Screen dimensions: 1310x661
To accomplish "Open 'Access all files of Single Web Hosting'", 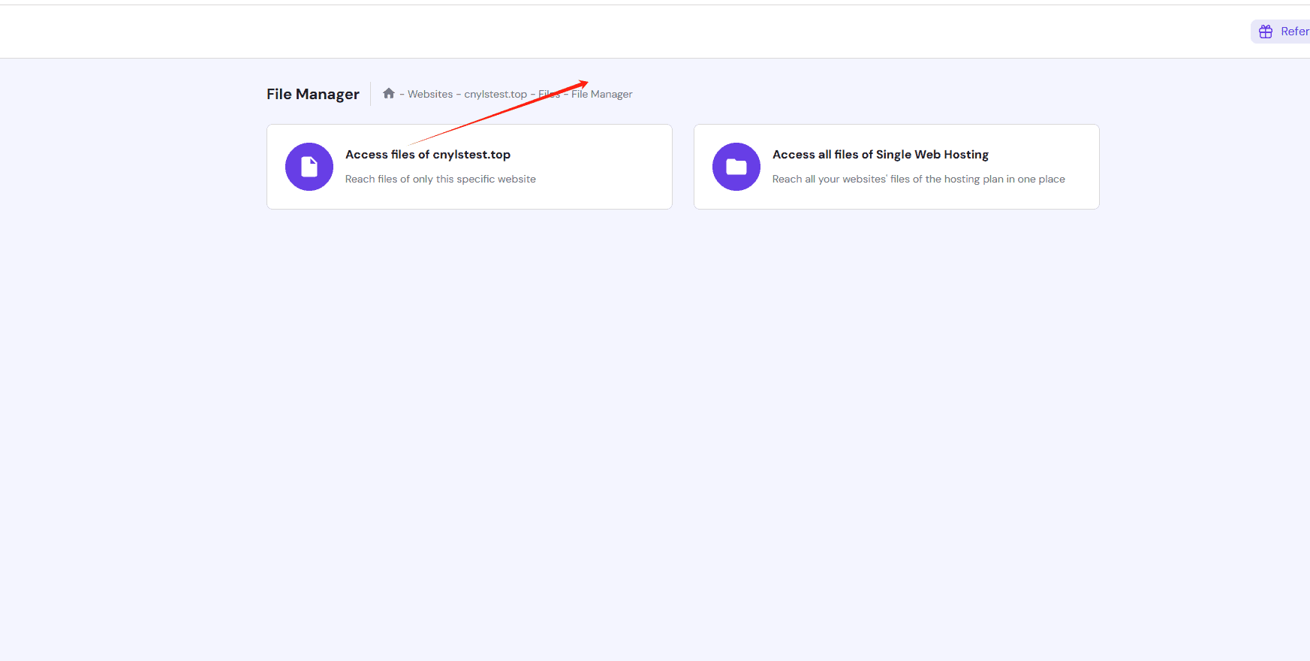I will 880,155.
